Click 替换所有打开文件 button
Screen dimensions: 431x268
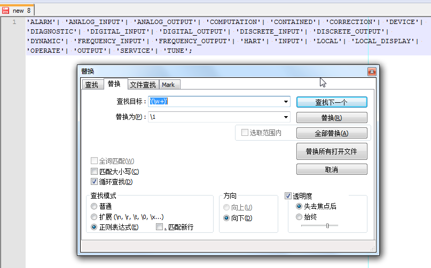[x=332, y=151]
